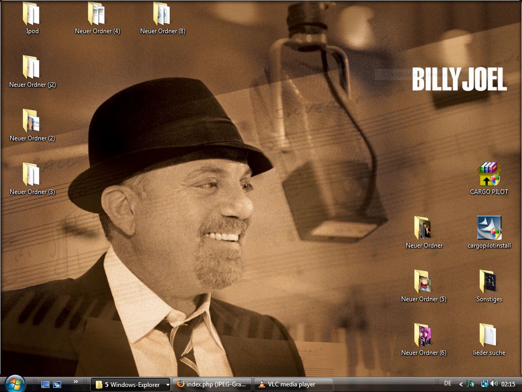Expand the Quick Launch overflow chevron
Image resolution: width=522 pixels, height=392 pixels.
(75, 382)
